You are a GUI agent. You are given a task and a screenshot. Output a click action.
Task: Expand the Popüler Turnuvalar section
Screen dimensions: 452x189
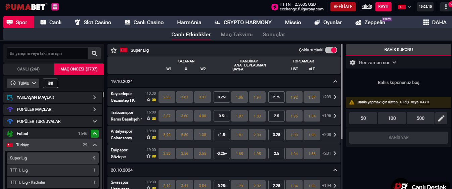pos(95,122)
